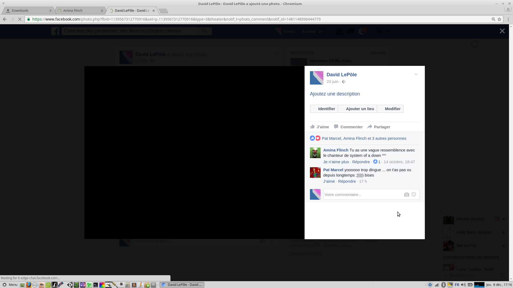Viewport: 513px width, 288px height.
Task: Open post options chevron beside David LePôle
Action: pos(416,74)
